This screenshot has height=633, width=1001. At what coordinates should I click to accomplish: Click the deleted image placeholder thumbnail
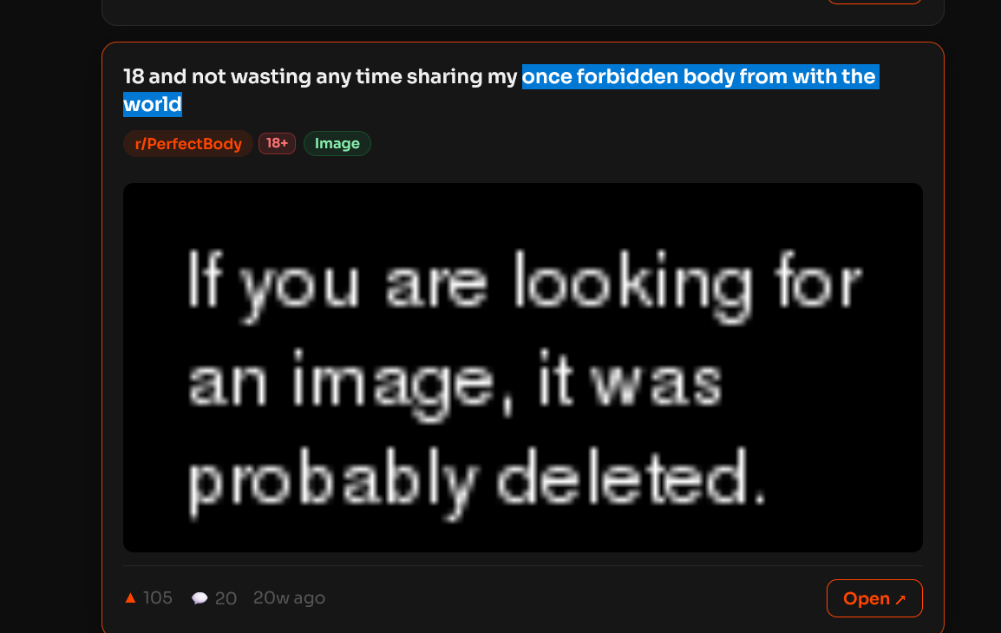click(x=523, y=368)
